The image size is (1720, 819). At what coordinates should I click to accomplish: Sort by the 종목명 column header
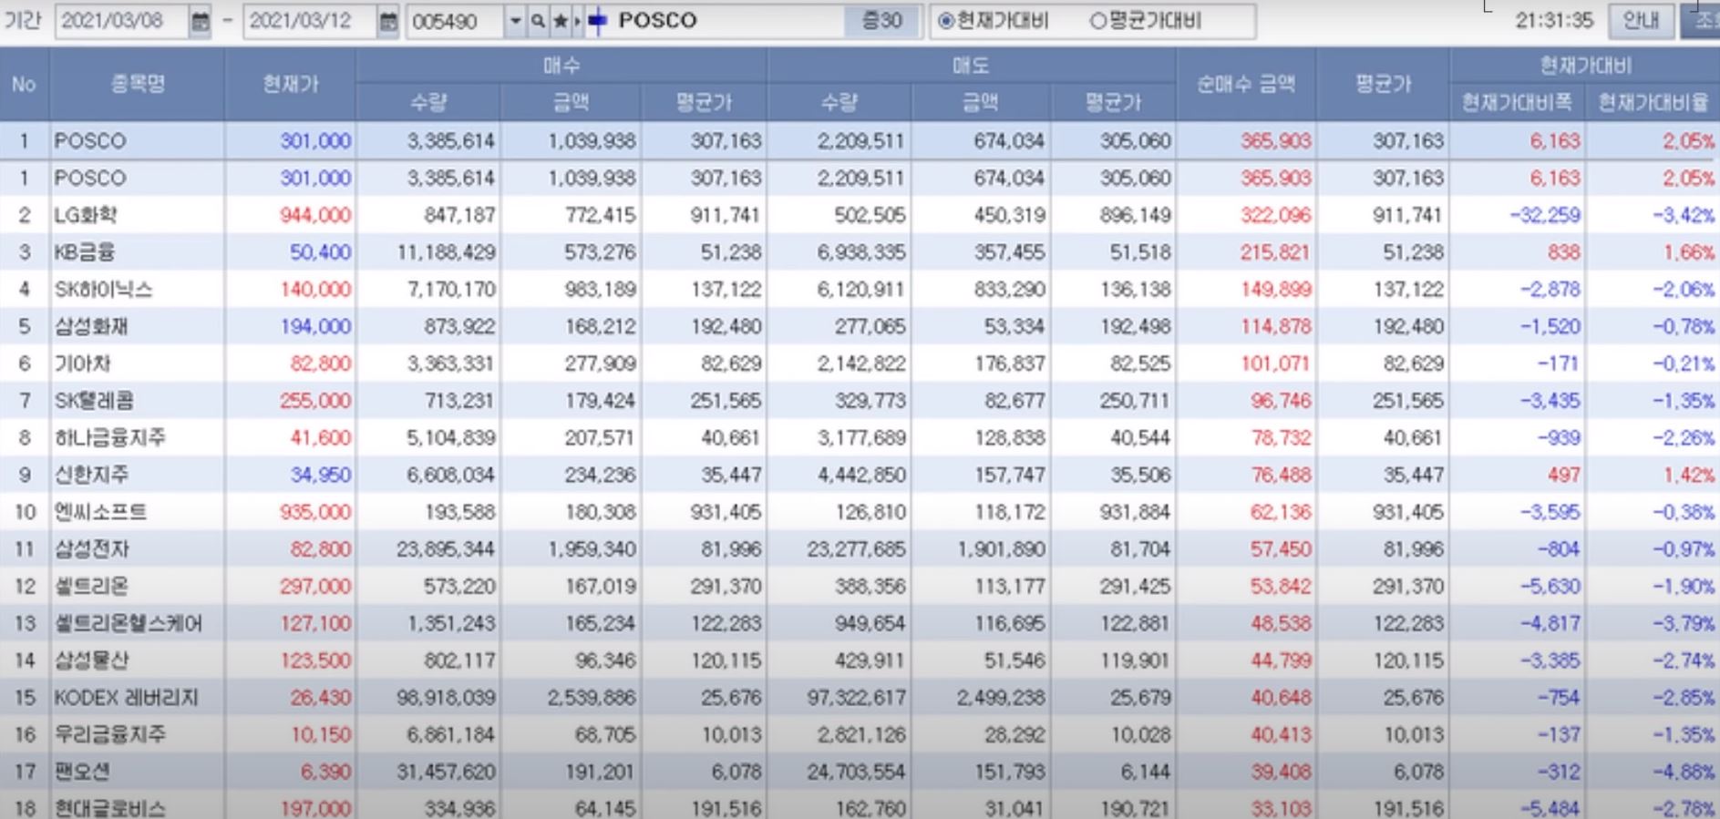pyautogui.click(x=138, y=84)
